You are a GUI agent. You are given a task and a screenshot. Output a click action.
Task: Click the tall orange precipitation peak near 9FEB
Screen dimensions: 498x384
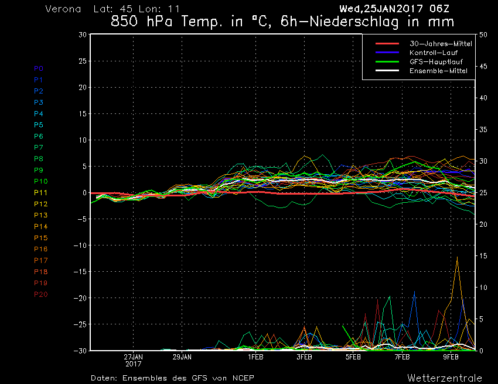[x=458, y=258]
